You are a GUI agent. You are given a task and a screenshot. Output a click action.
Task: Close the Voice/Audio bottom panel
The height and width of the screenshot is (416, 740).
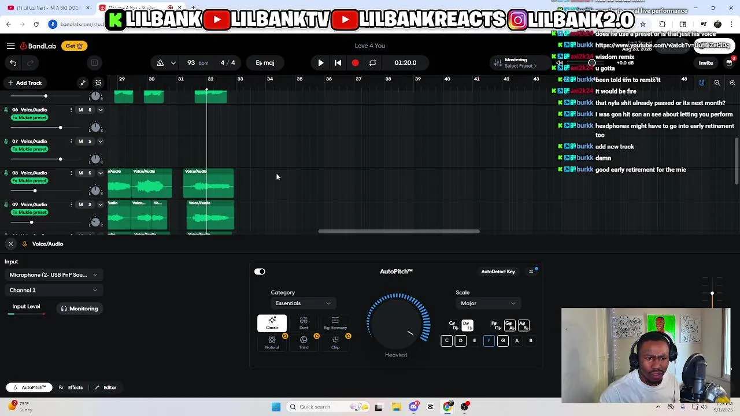tap(10, 244)
